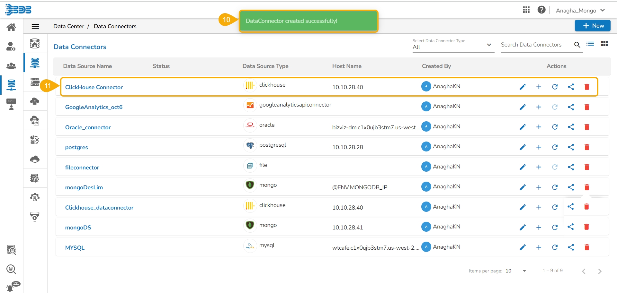The image size is (617, 293).
Task: Click the notifications bell icon
Action: click(x=10, y=288)
